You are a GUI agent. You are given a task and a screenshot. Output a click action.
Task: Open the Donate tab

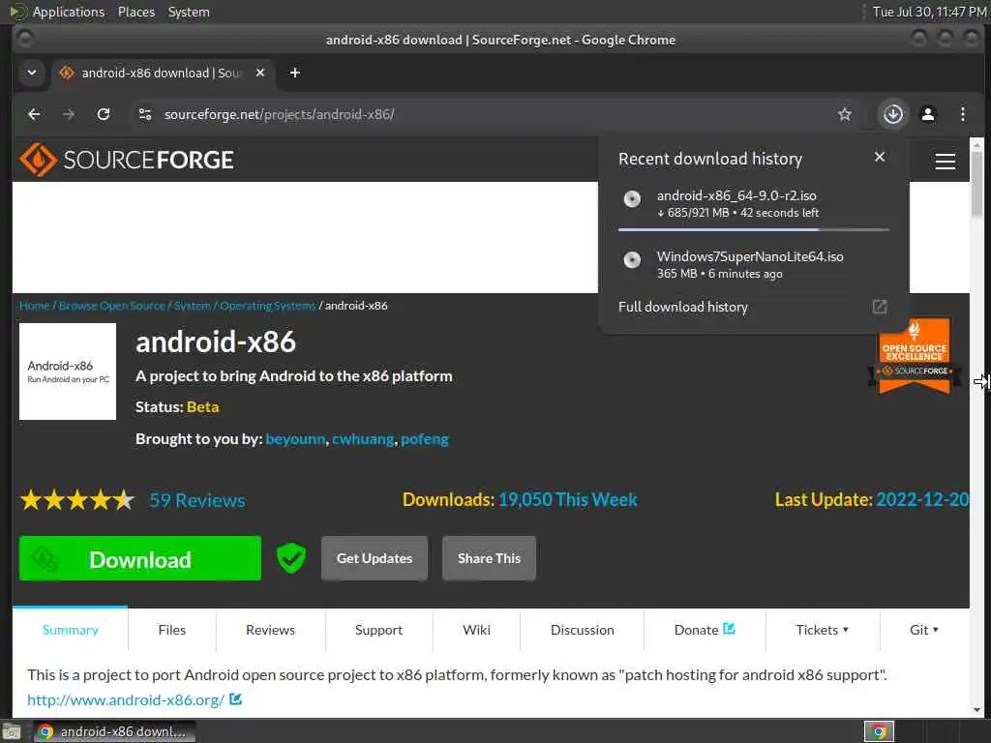(x=705, y=630)
